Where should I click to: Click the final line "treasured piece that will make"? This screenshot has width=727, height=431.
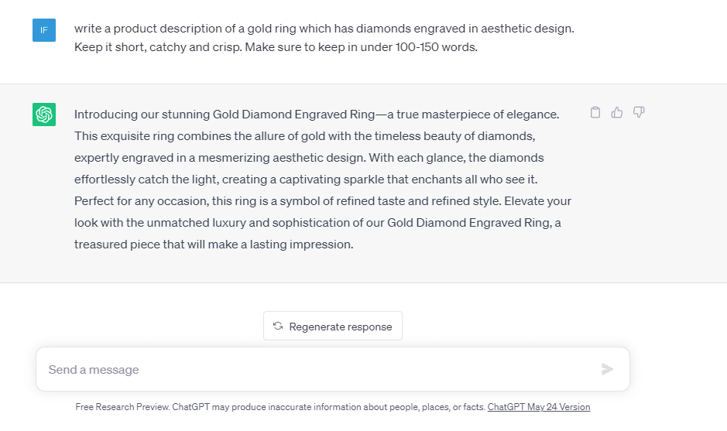point(214,245)
